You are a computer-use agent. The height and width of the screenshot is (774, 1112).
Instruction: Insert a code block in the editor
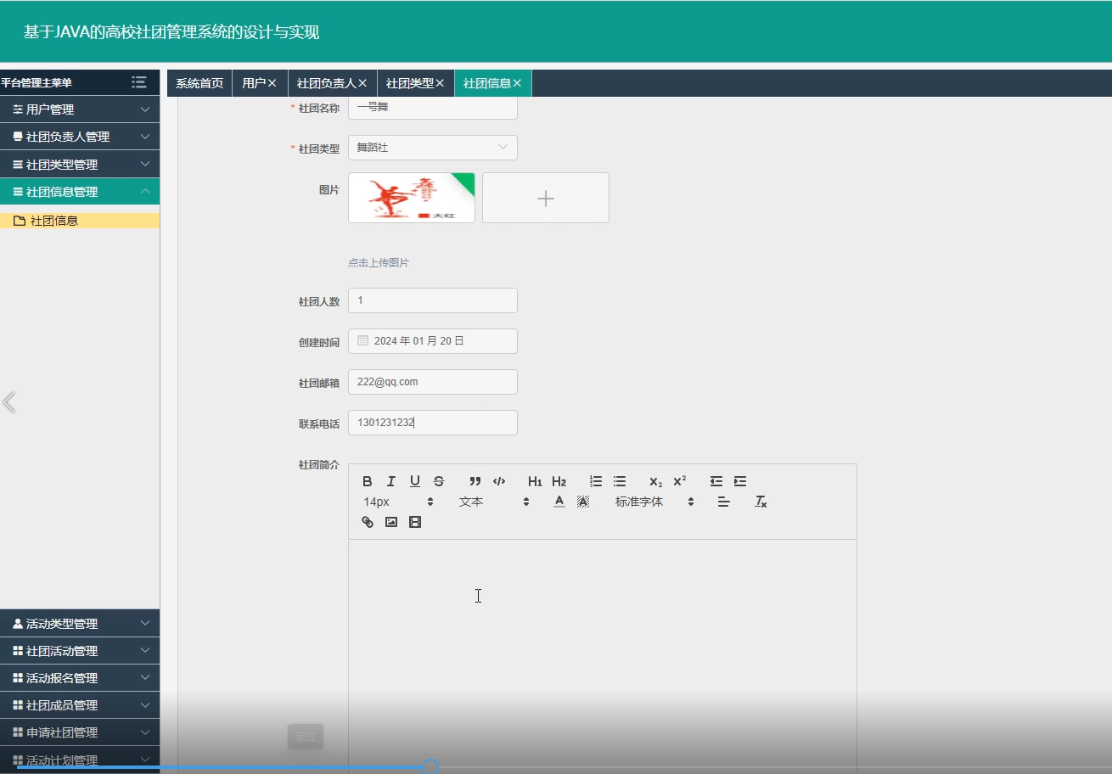pos(499,481)
